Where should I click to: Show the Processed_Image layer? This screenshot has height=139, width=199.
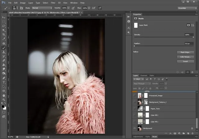pos(135,96)
